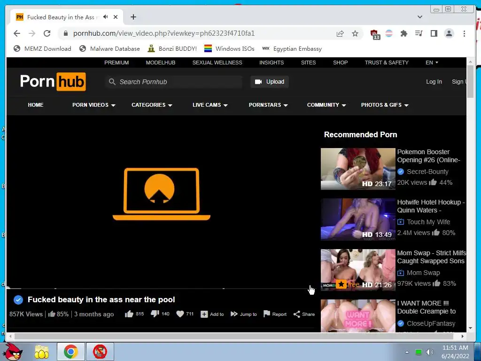Viewport: 481px width, 361px height.
Task: Go back to the previous page
Action: point(17,33)
